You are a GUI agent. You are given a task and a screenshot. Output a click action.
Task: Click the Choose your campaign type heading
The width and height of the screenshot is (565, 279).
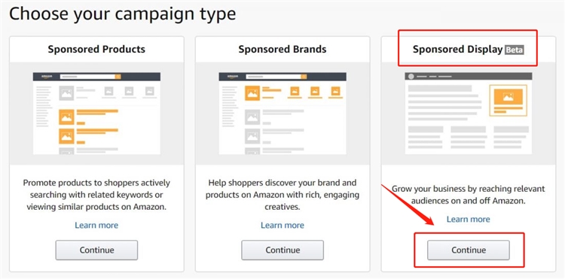point(123,14)
